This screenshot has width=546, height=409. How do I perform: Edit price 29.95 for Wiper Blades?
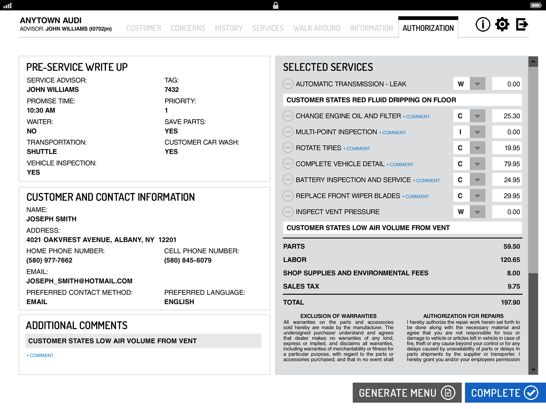pyautogui.click(x=507, y=196)
